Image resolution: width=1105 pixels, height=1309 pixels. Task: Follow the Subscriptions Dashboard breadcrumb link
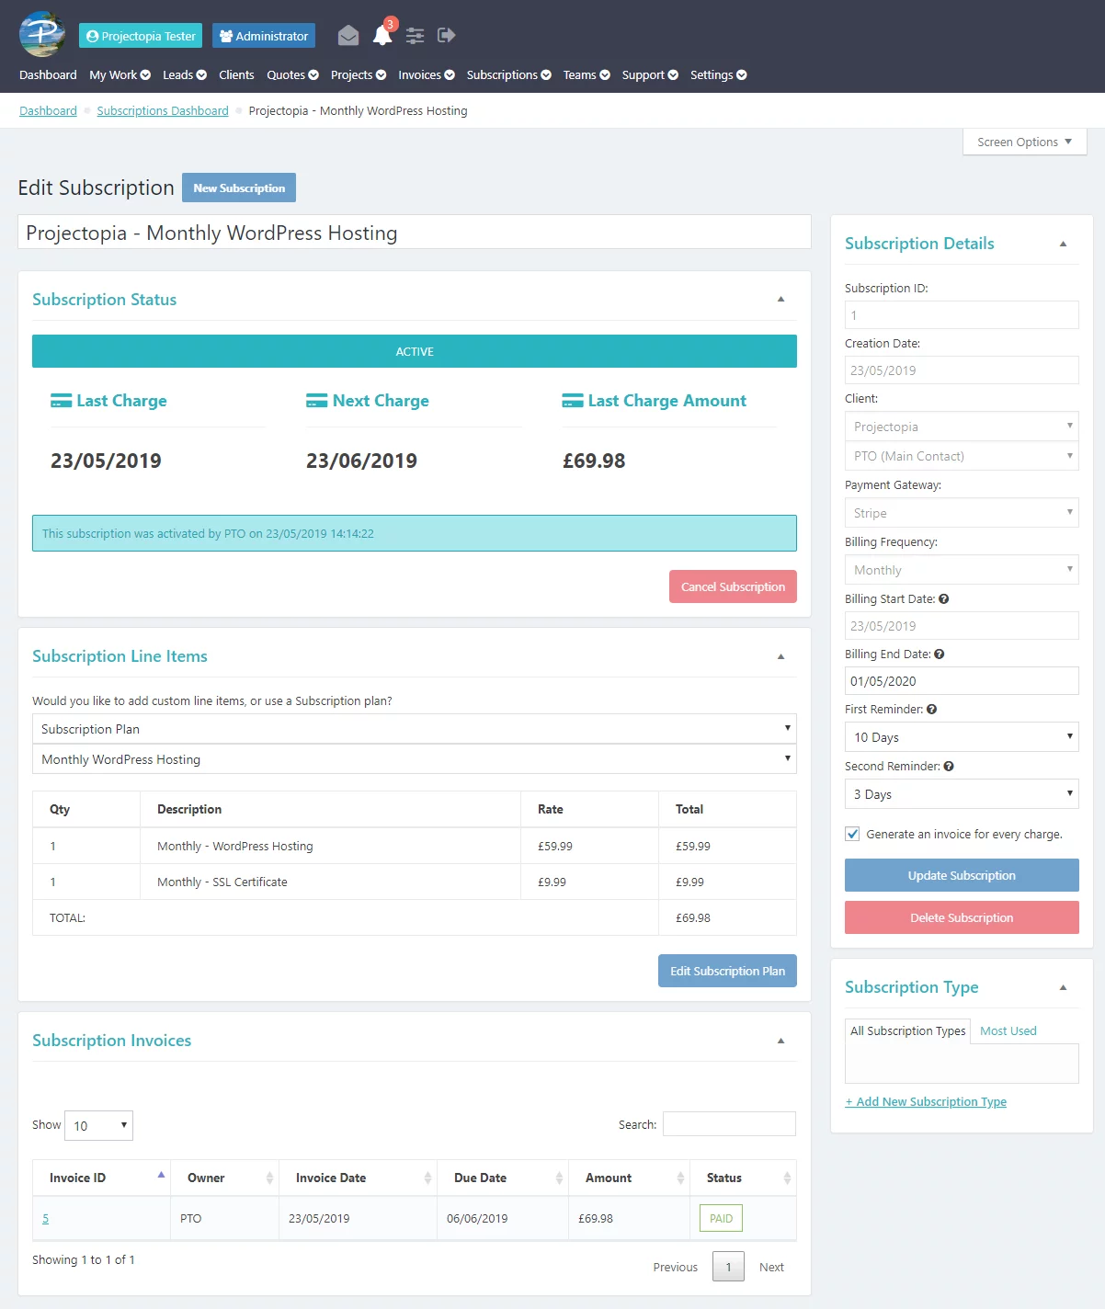tap(163, 111)
